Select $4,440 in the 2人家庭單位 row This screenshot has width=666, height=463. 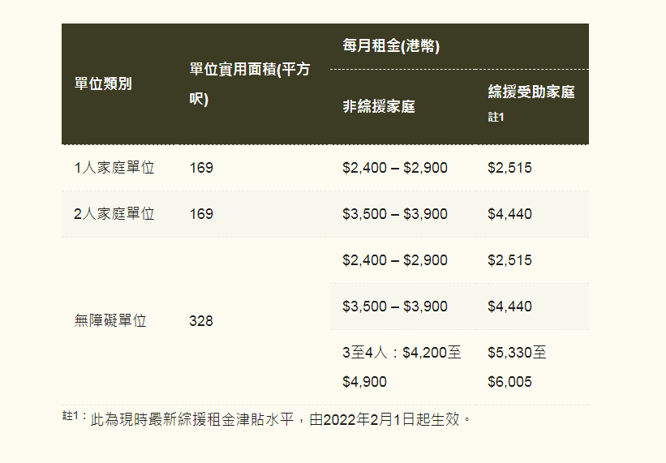click(x=509, y=214)
